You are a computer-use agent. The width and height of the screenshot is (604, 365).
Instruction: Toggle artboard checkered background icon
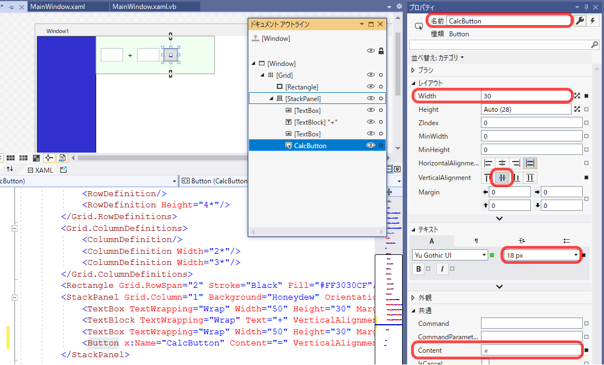tap(36, 158)
